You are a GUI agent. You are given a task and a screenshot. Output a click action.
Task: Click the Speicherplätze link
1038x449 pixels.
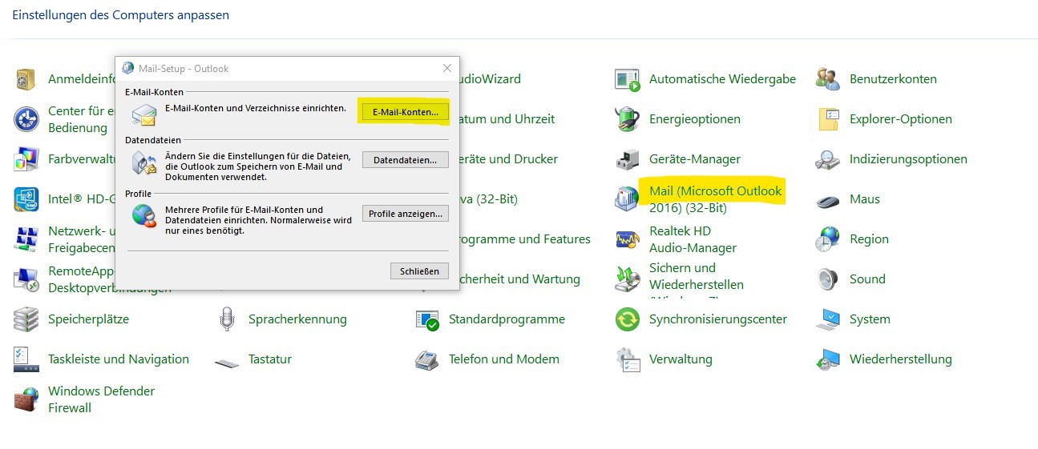click(88, 319)
